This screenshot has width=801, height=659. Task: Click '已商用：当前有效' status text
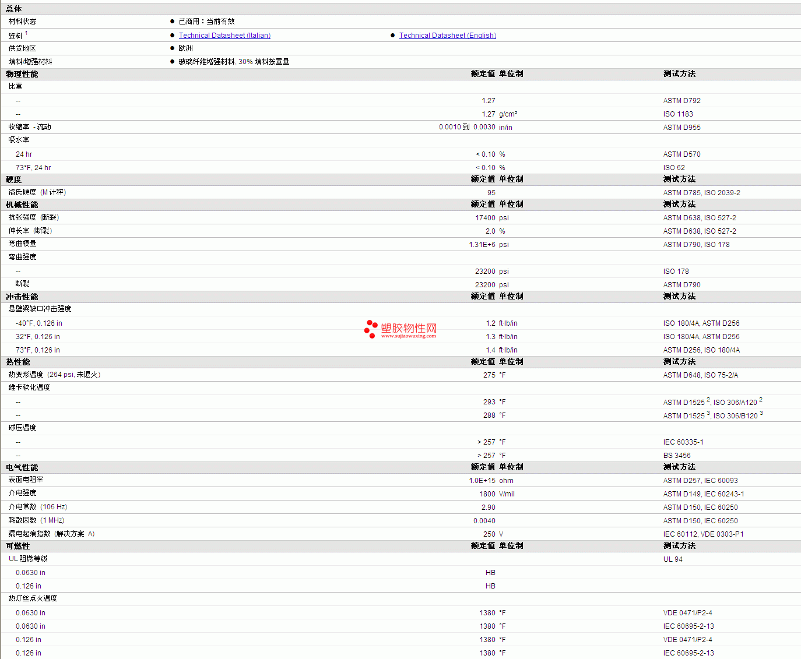pos(206,22)
